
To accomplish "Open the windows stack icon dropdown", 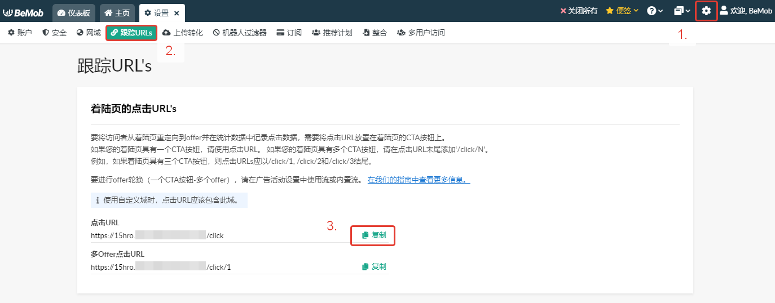I will point(682,11).
